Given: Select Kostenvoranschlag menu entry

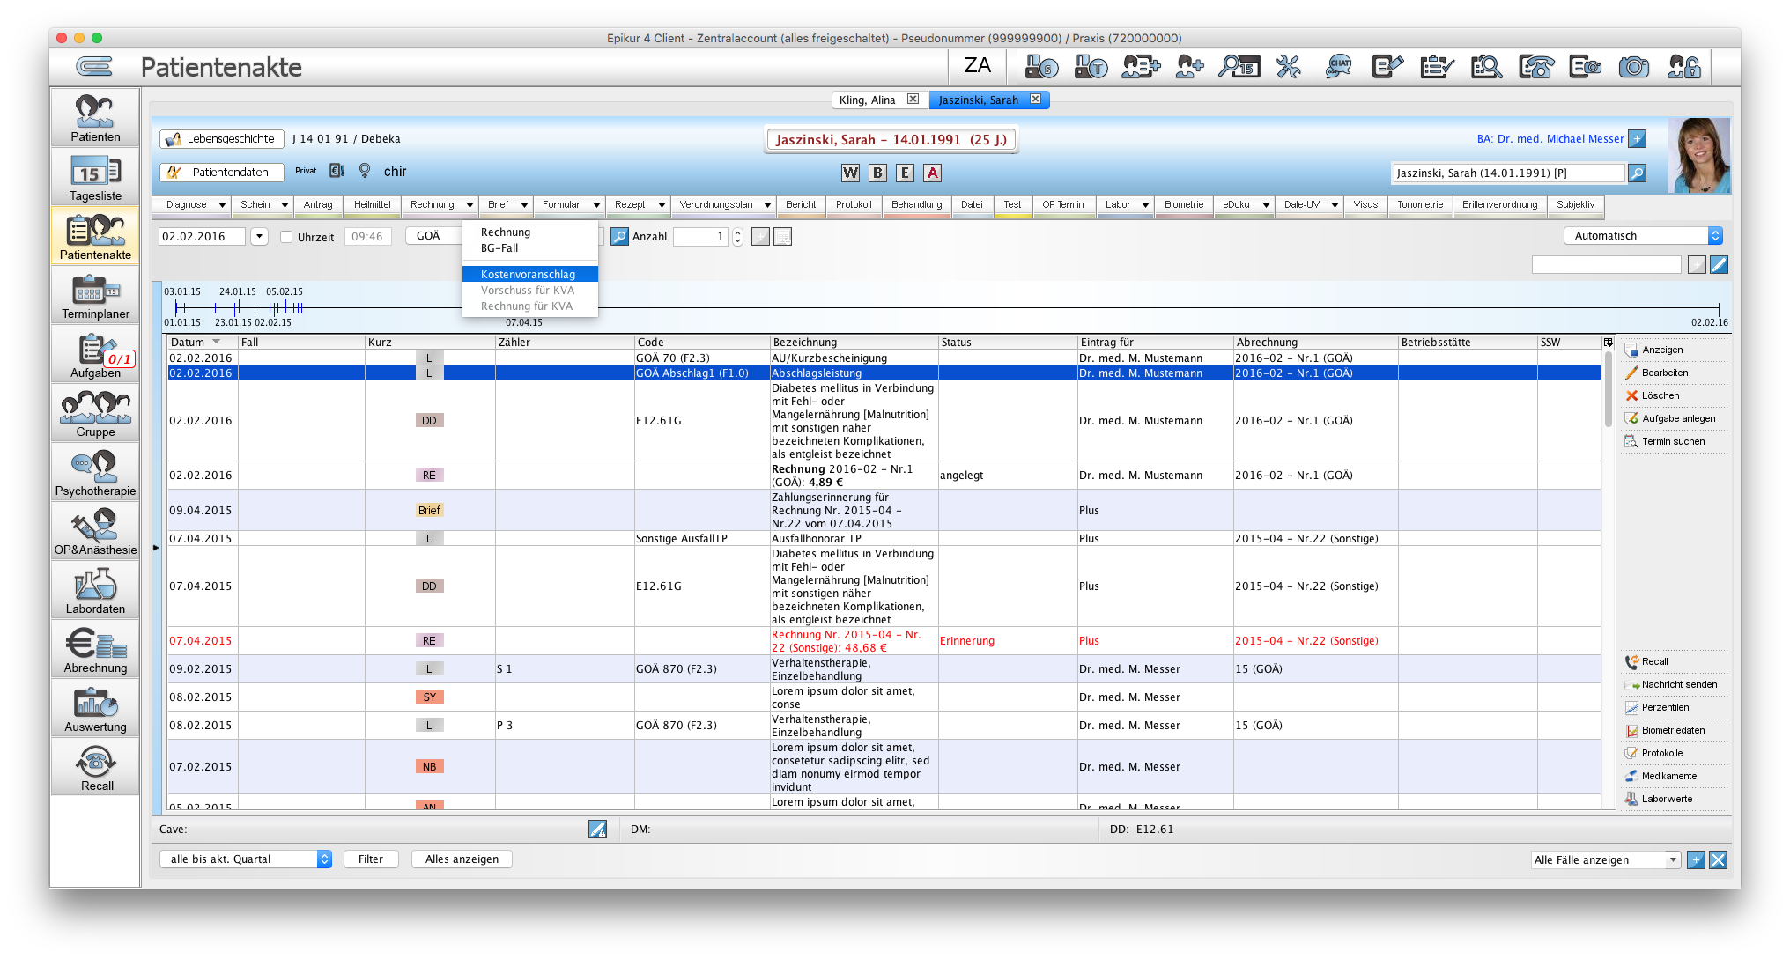Looking at the screenshot, I should 530,274.
